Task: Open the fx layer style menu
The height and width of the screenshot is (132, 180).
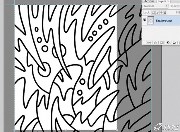Action: [155, 43]
